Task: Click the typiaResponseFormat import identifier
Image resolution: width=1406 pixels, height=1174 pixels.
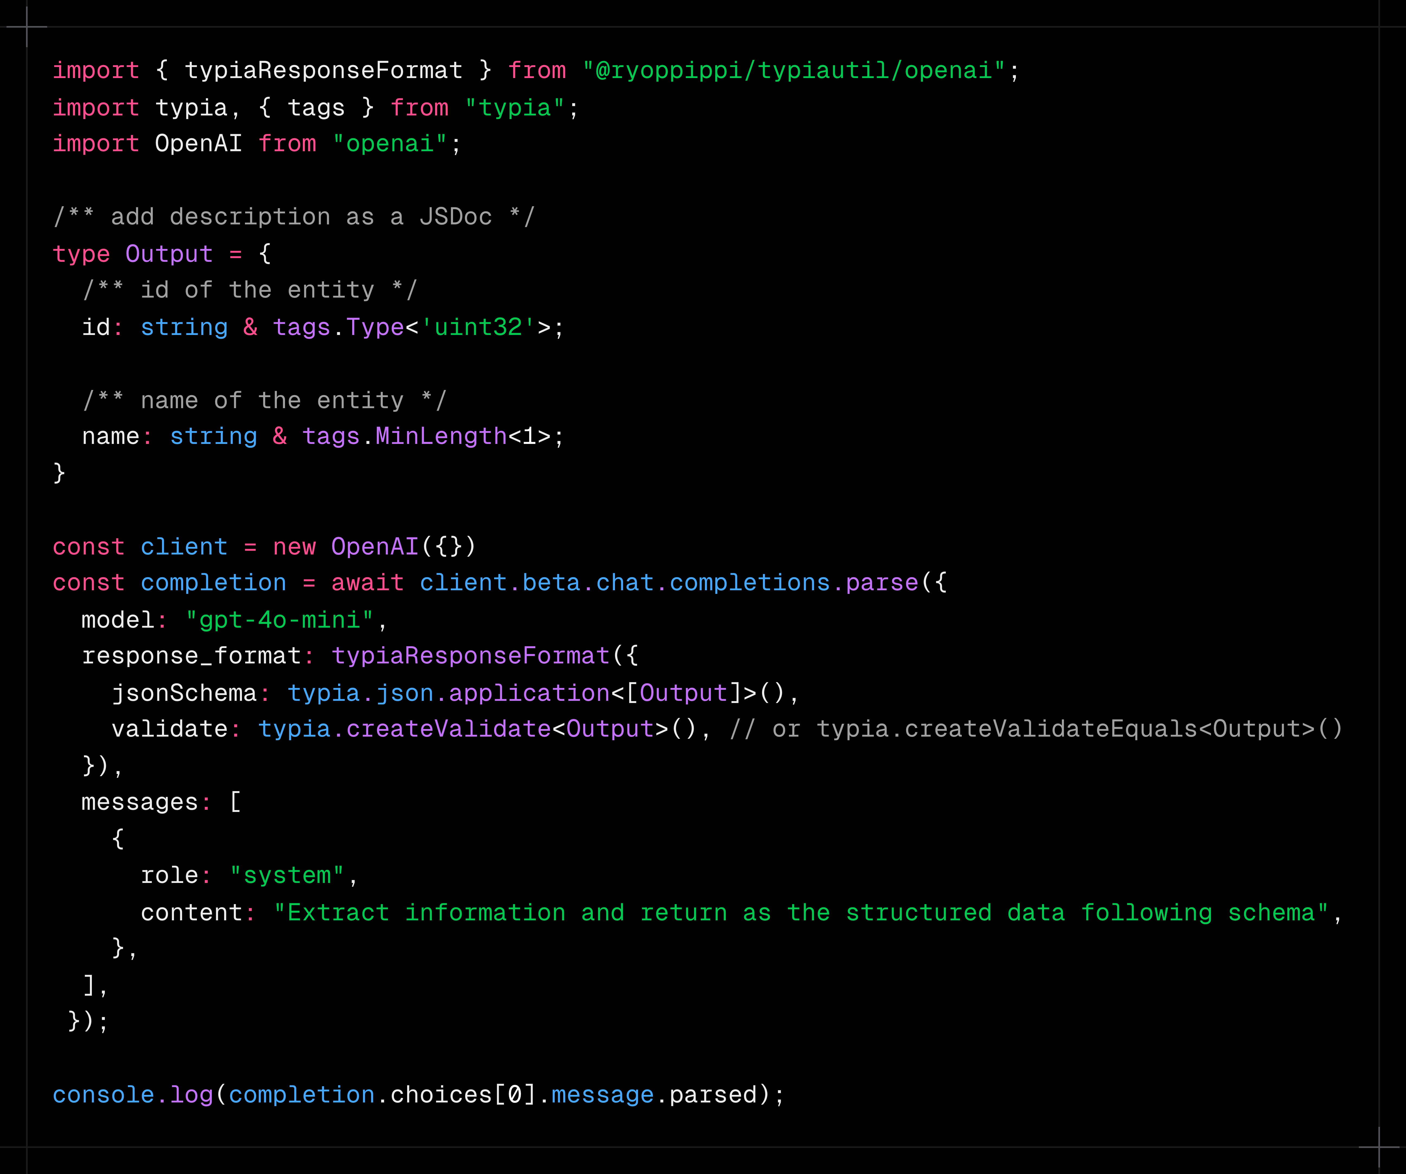Action: click(x=323, y=70)
